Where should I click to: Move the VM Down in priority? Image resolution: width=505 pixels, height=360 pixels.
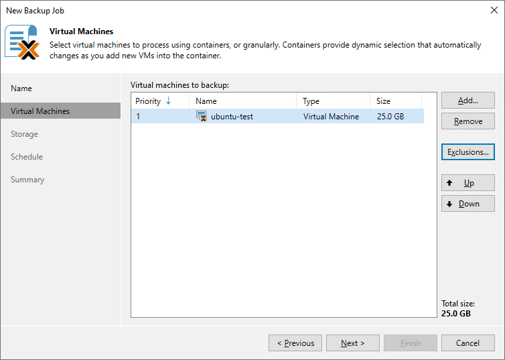pos(467,204)
